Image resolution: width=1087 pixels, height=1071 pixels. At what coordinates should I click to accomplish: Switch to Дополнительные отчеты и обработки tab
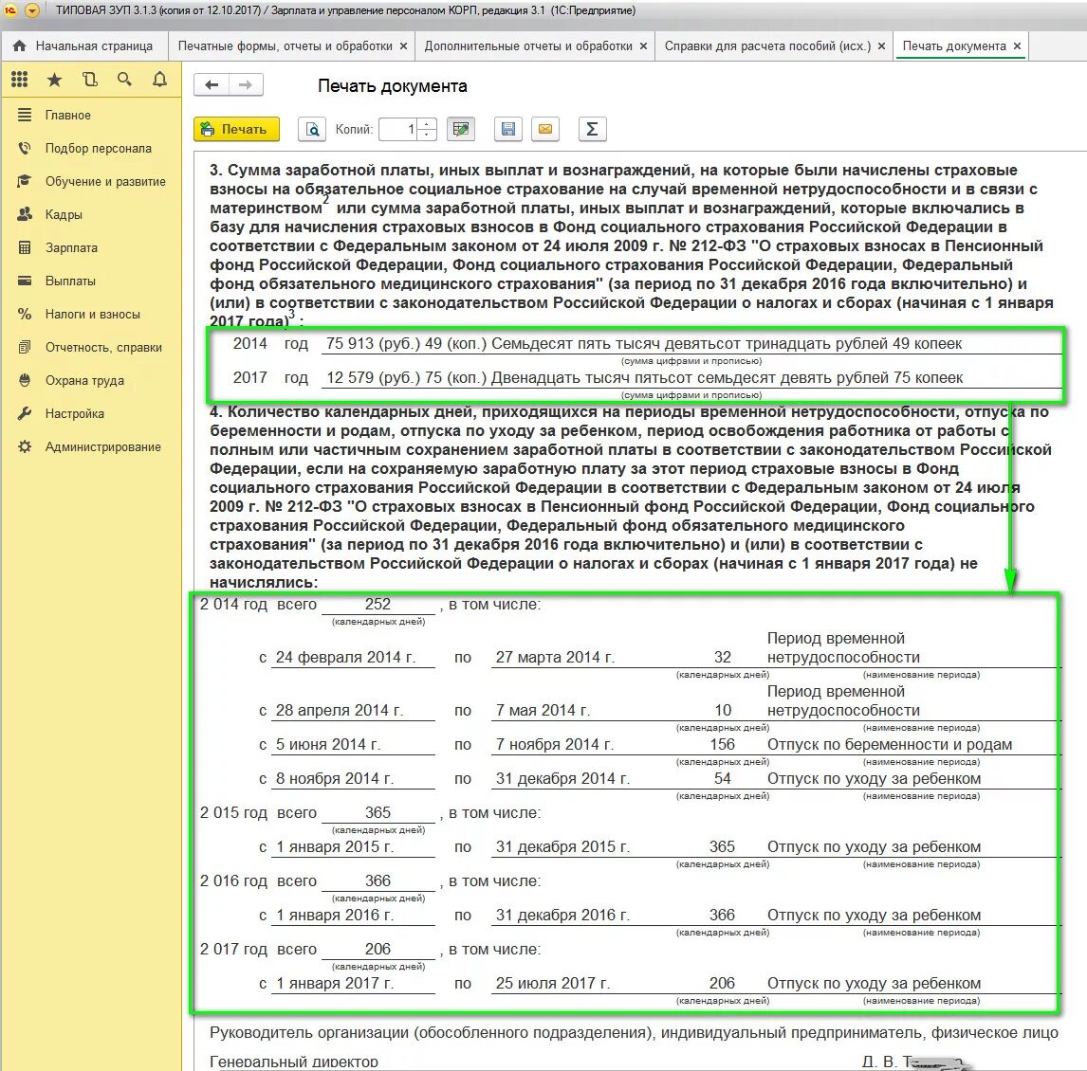coord(528,45)
